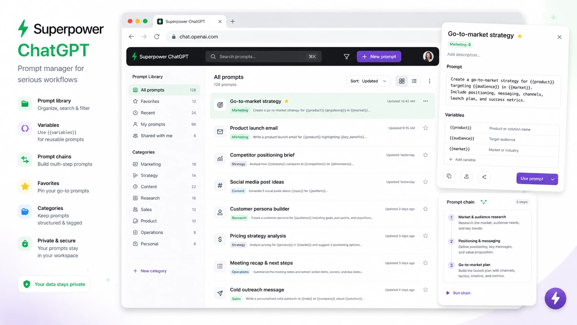Click the Customer persona builder person icon
This screenshot has width=577, height=325.
(x=220, y=212)
